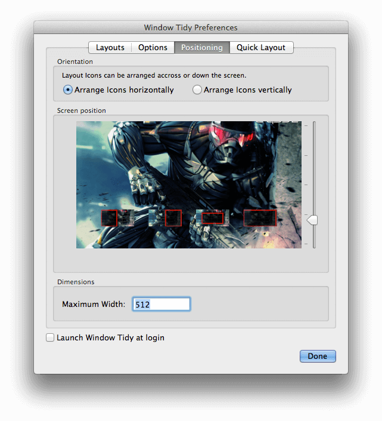This screenshot has width=382, height=421.
Task: Select Arrange Icons horizontally radio button
Action: [67, 90]
